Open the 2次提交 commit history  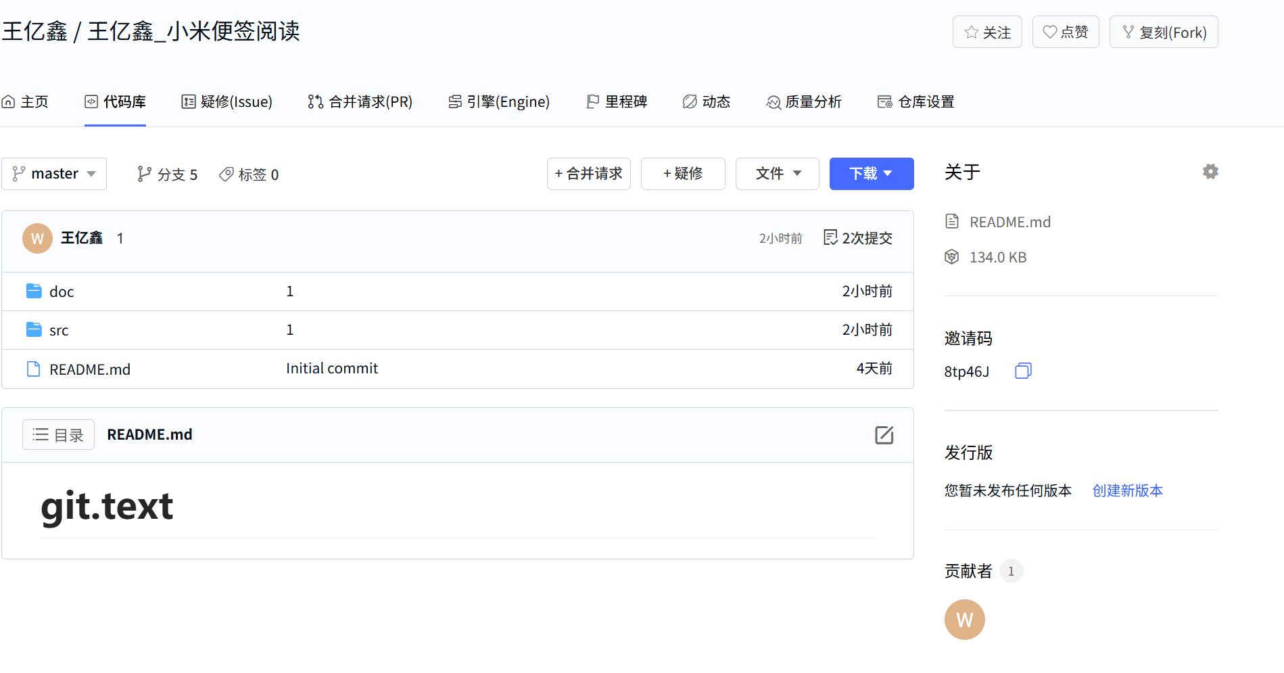858,238
